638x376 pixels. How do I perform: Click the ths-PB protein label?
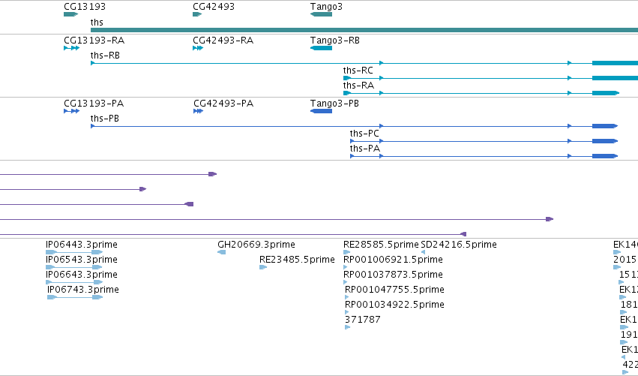tap(104, 119)
